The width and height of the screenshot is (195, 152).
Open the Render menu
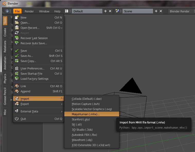[x=29, y=11]
